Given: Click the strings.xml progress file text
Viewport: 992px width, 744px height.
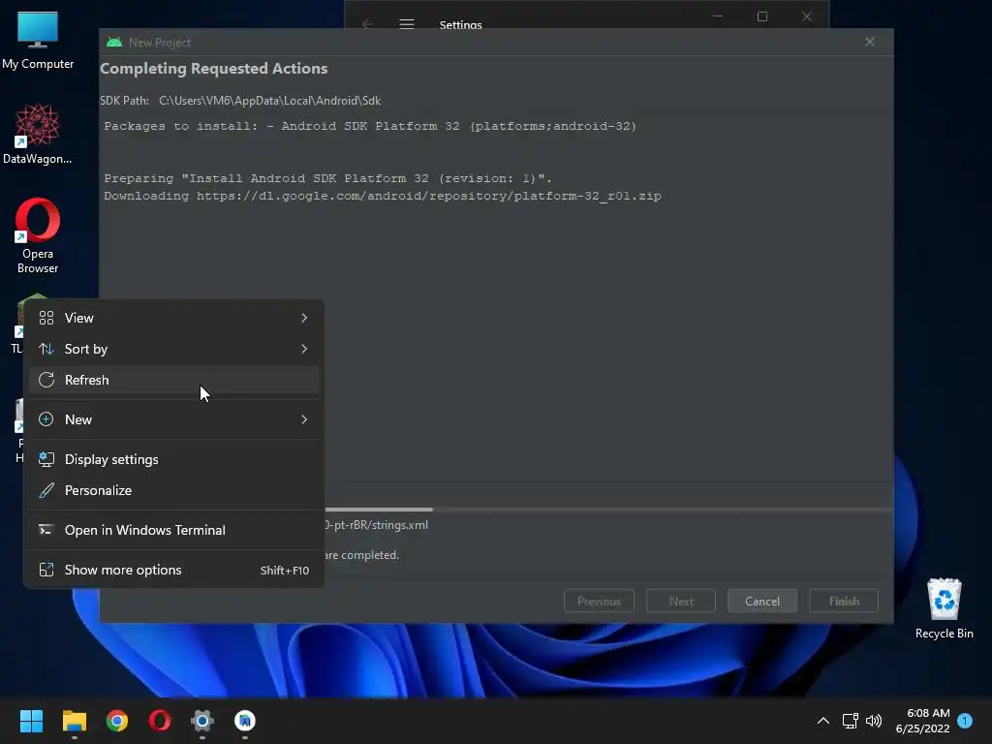Looking at the screenshot, I should click(x=377, y=525).
